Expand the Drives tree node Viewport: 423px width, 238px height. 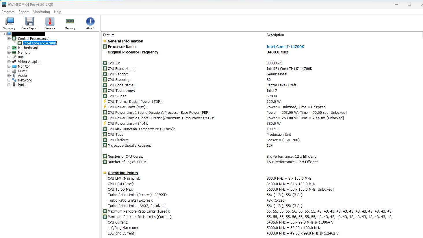(x=9, y=71)
